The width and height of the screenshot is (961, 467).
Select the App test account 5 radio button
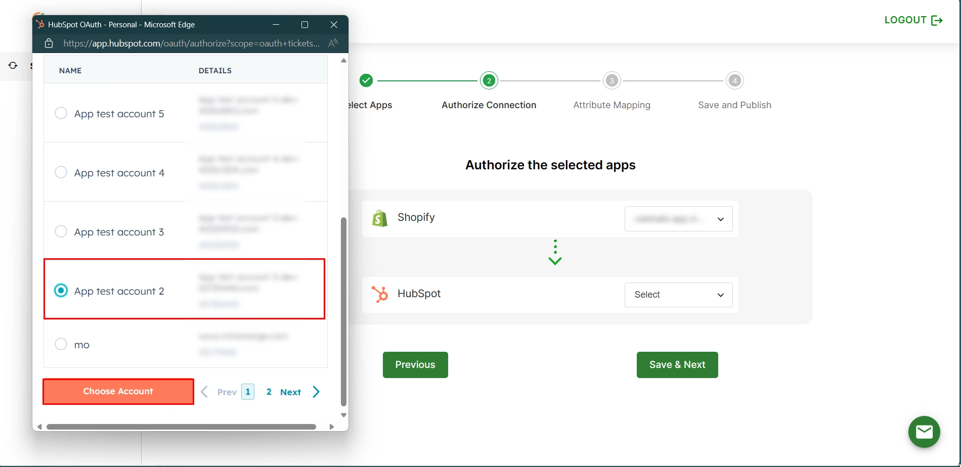pos(61,113)
